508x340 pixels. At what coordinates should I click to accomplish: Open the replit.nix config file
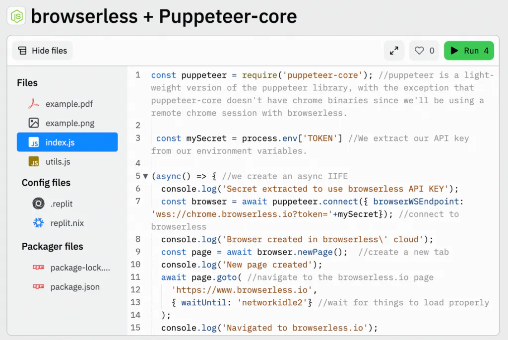tap(67, 223)
